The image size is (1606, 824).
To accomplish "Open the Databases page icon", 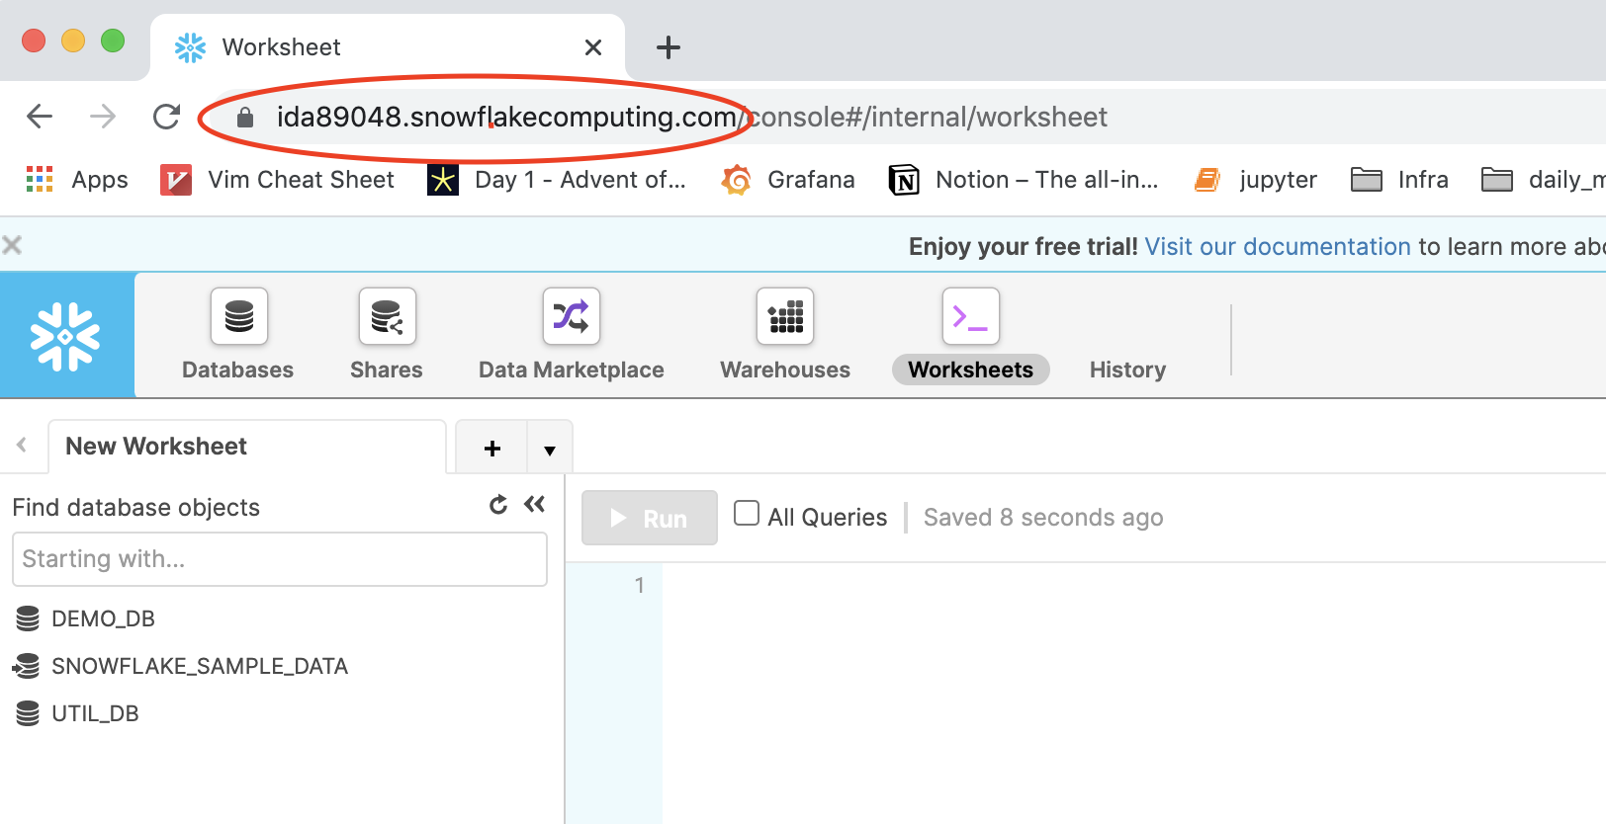I will click(239, 316).
